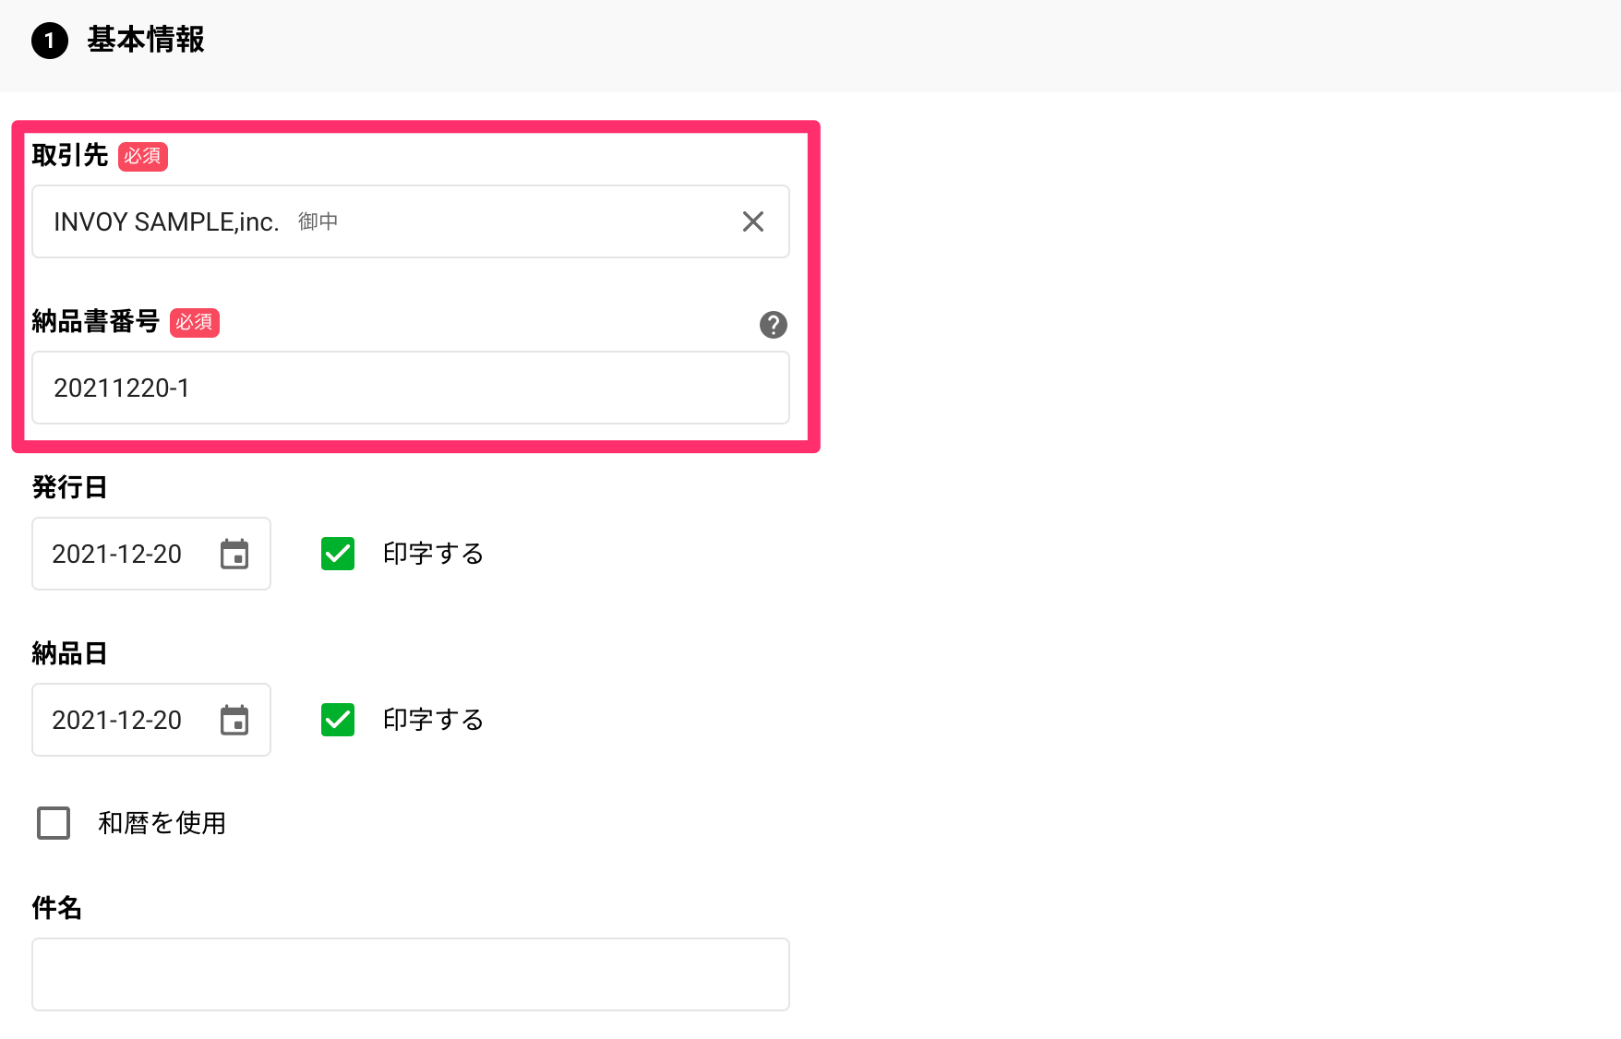Click the 印字する label beside 納品日
The height and width of the screenshot is (1039, 1621).
coord(434,720)
